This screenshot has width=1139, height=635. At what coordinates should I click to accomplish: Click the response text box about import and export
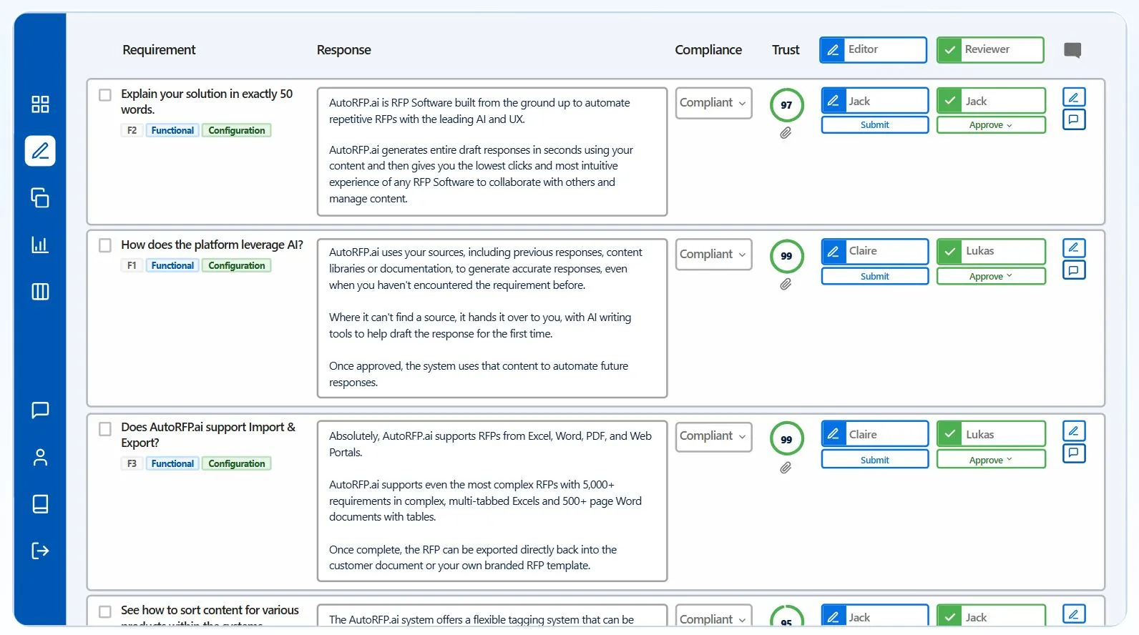click(492, 501)
